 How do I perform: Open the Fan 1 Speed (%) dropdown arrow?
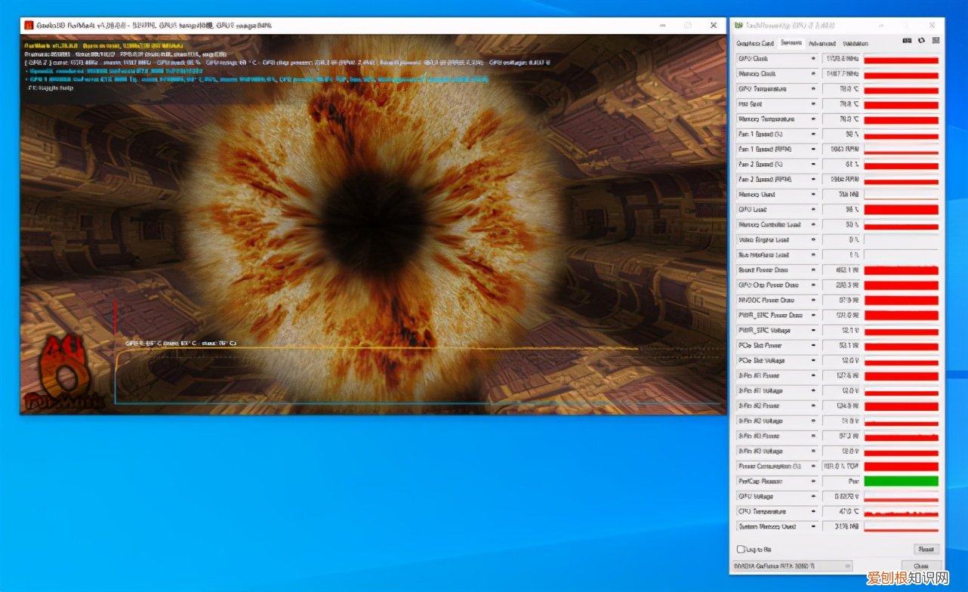point(814,134)
